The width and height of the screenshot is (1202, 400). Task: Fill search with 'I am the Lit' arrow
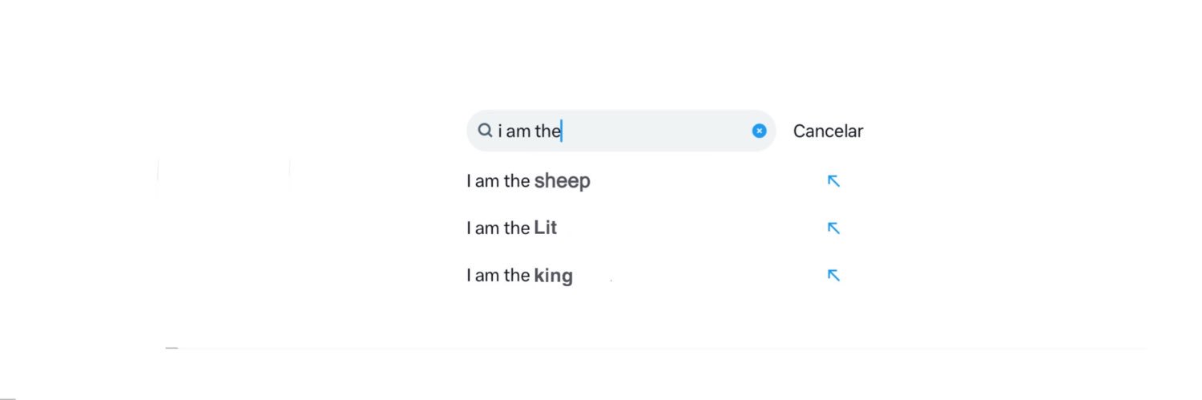point(833,228)
